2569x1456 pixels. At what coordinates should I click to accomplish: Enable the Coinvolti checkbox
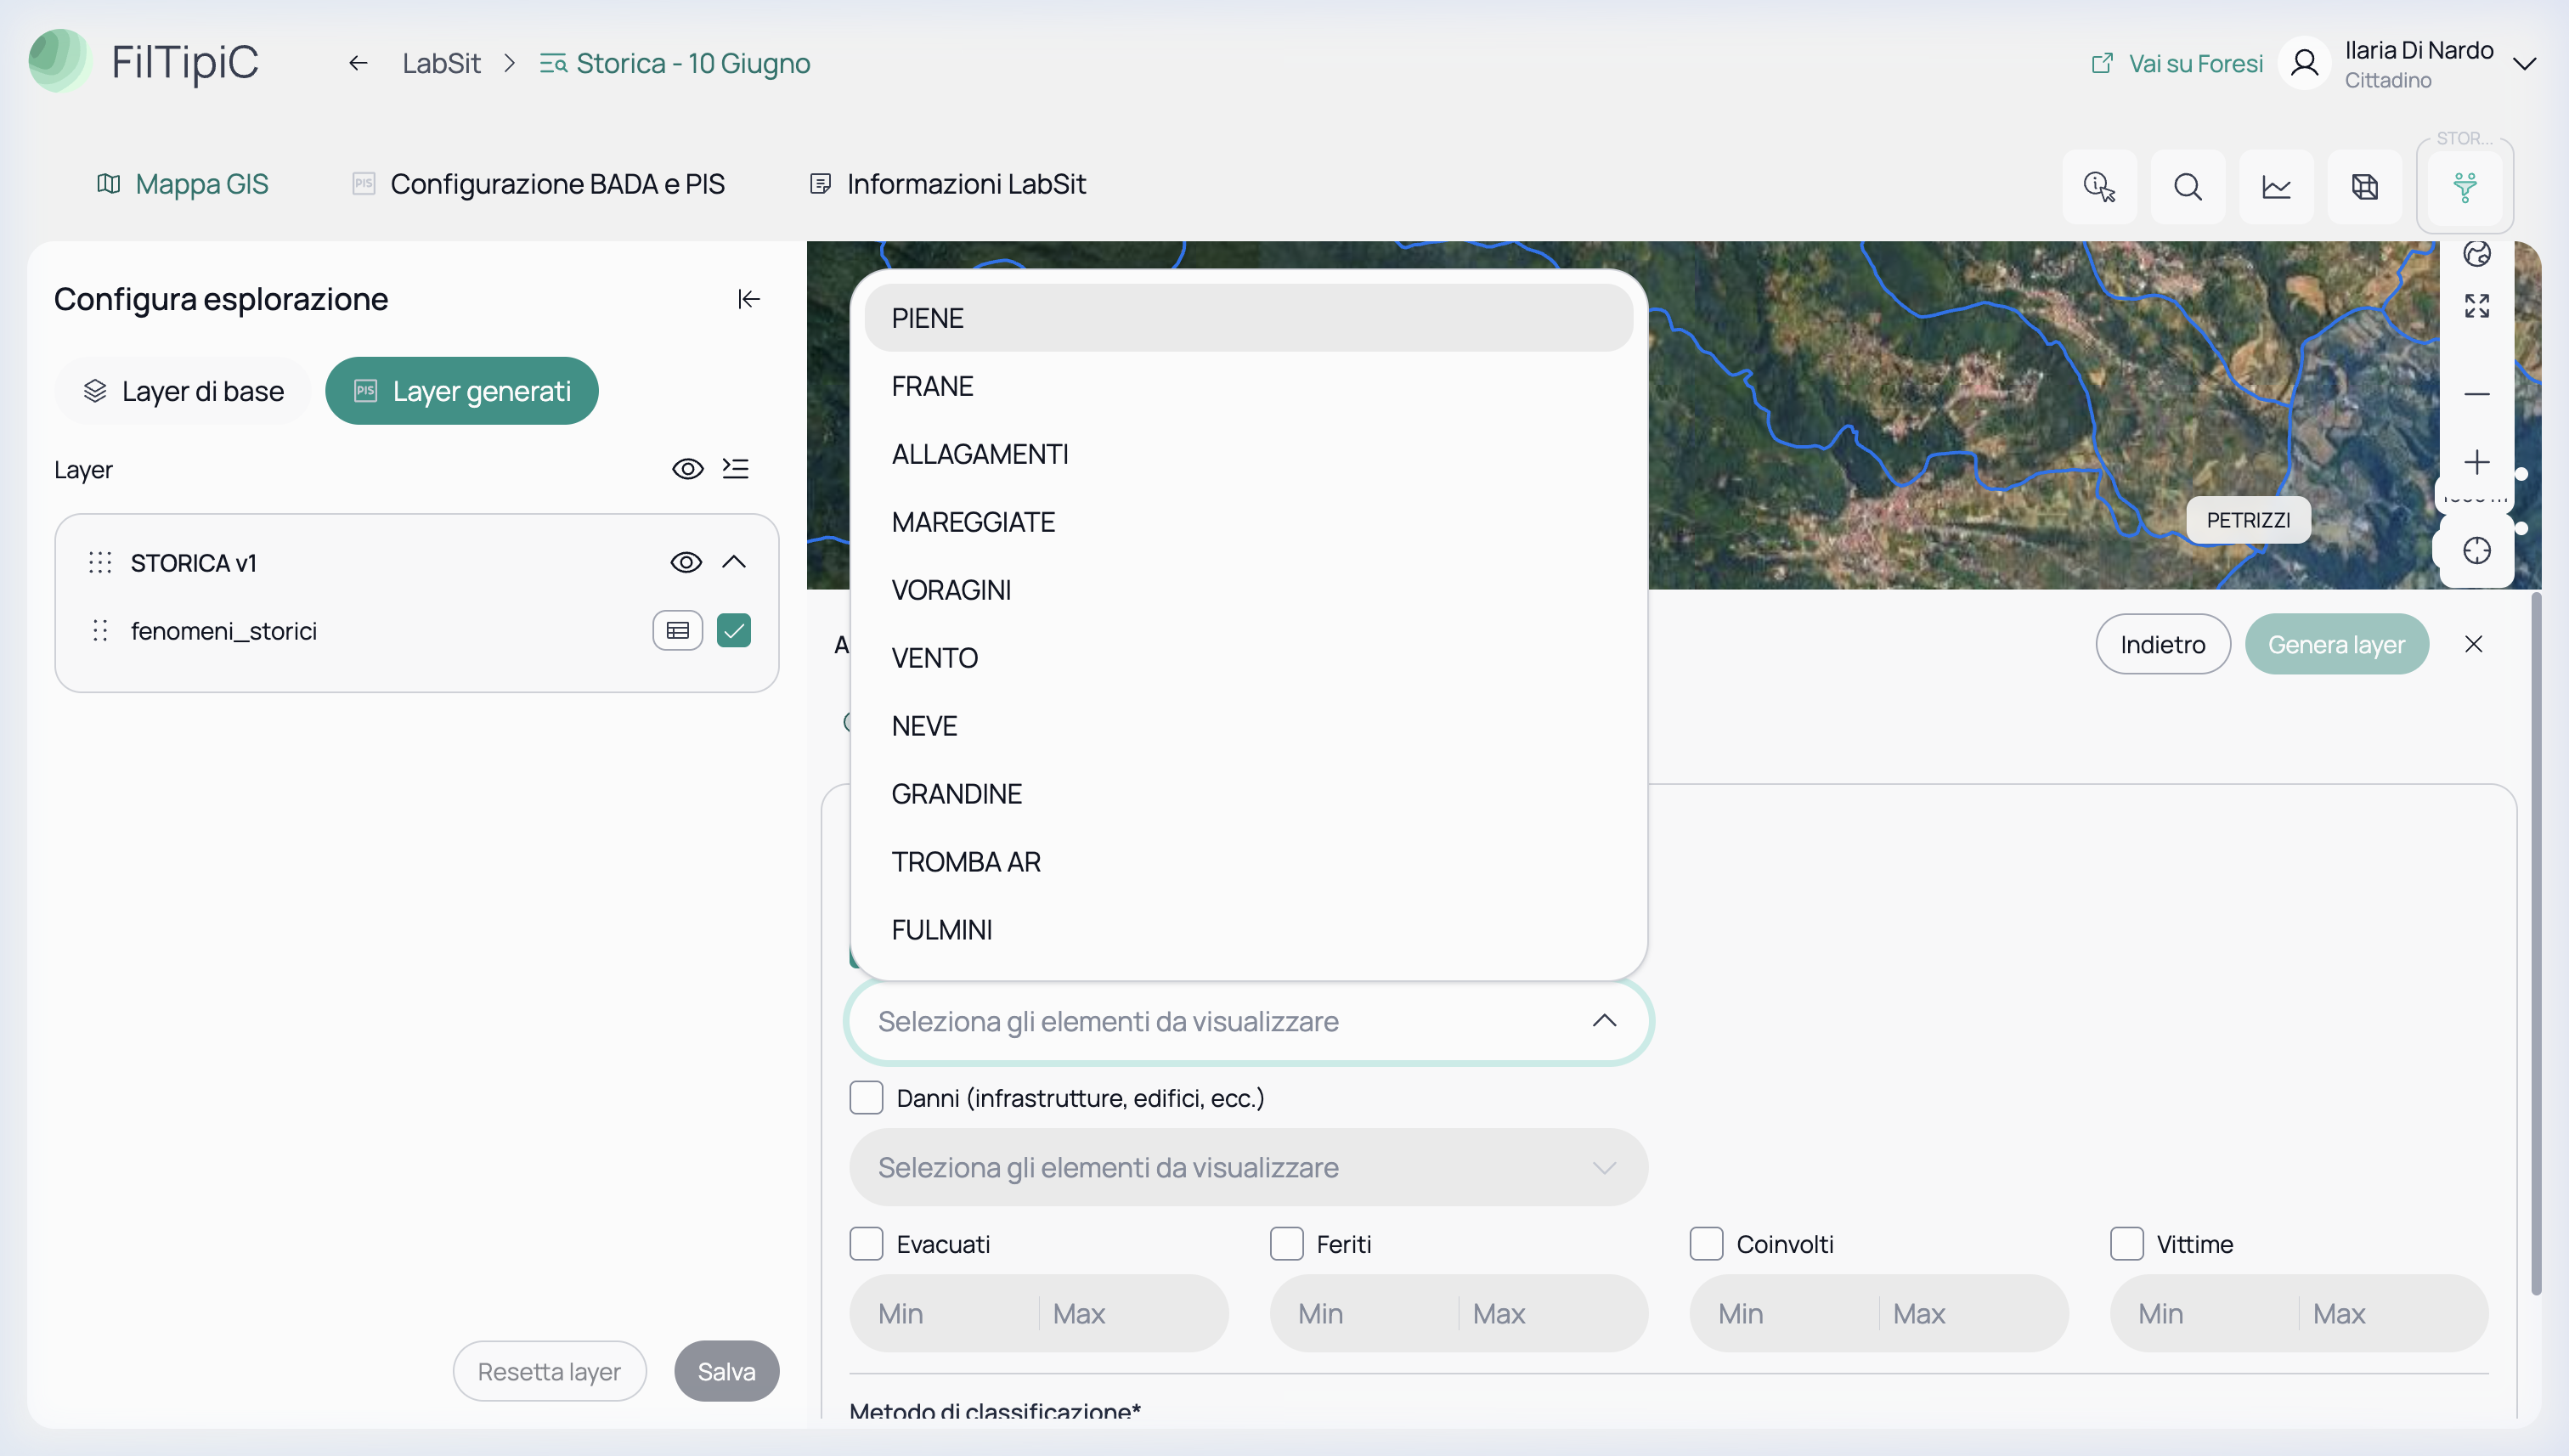1706,1243
